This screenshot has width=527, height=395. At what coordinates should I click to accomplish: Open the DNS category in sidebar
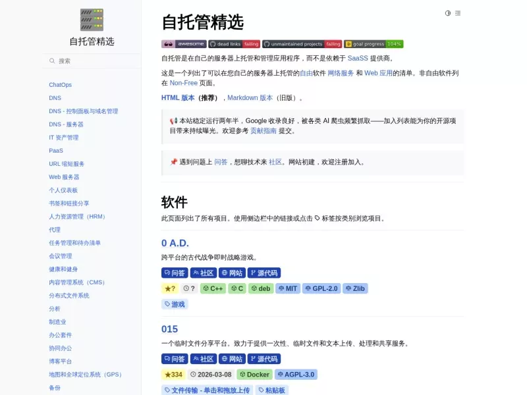click(x=55, y=97)
